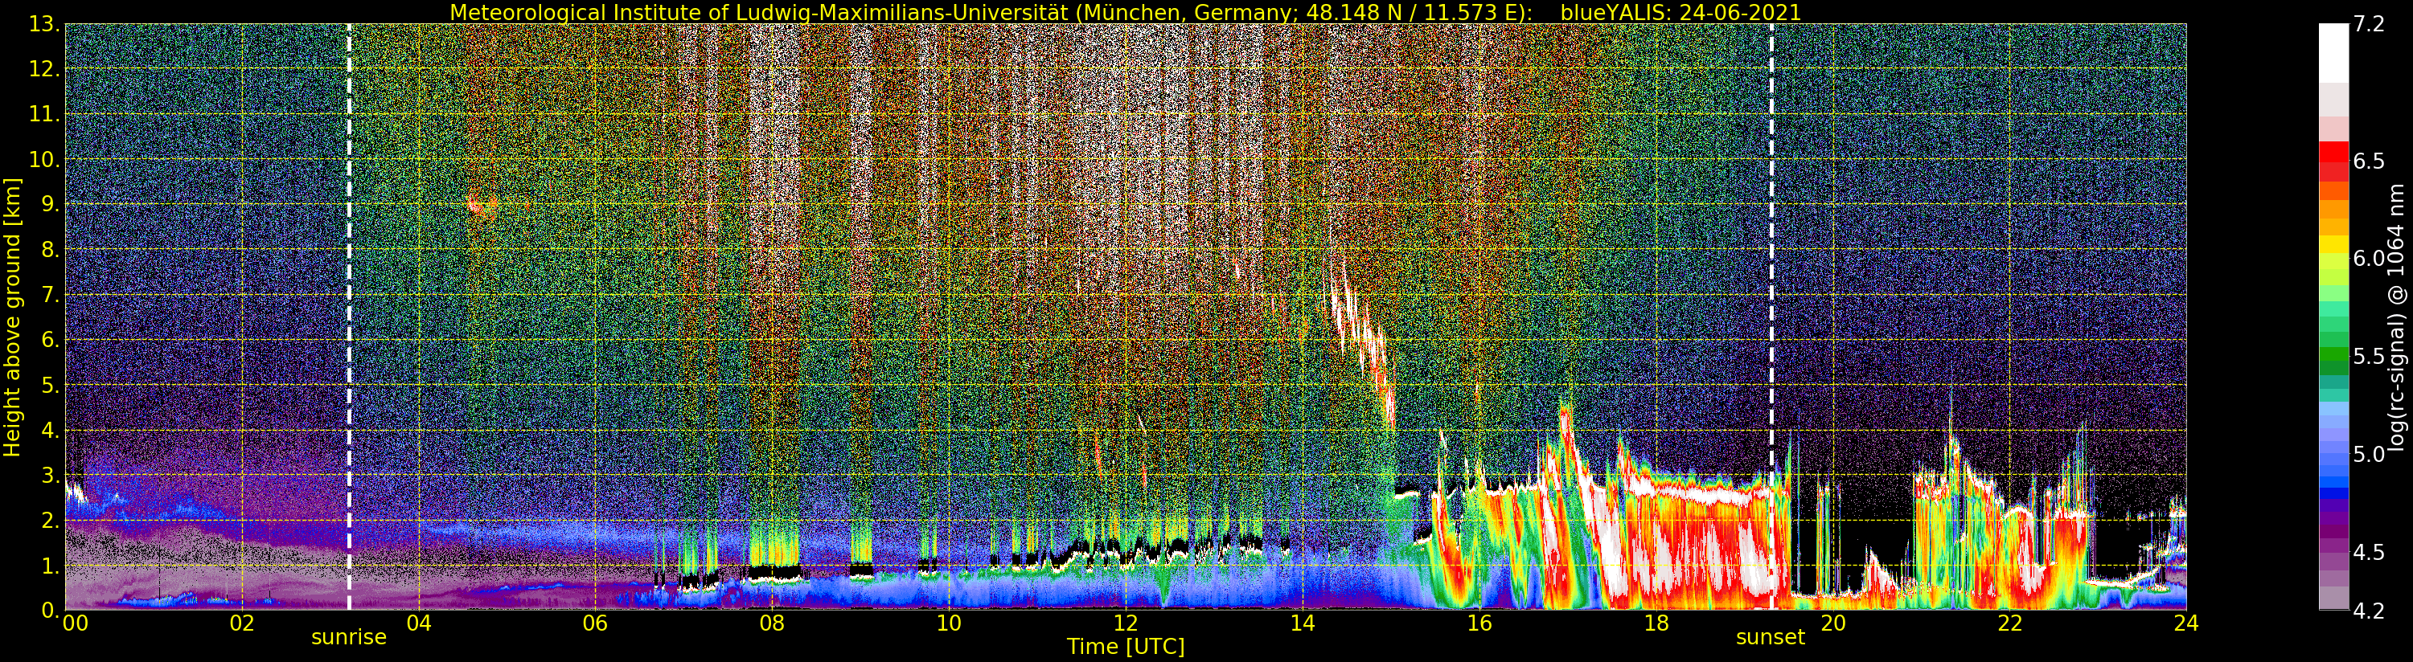Select the white dashed sunrise marker line
2413x662 pixels.
(x=350, y=317)
